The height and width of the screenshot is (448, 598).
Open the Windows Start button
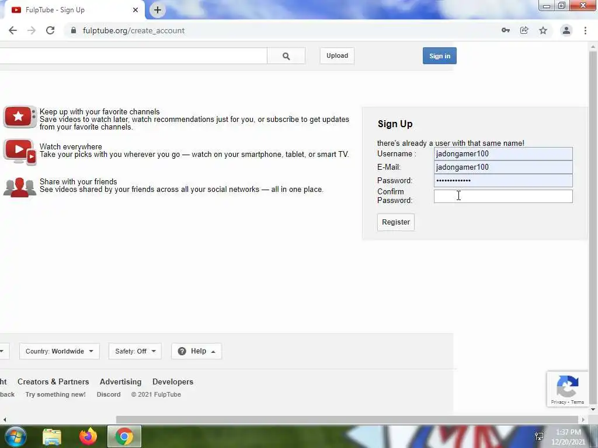(16, 436)
